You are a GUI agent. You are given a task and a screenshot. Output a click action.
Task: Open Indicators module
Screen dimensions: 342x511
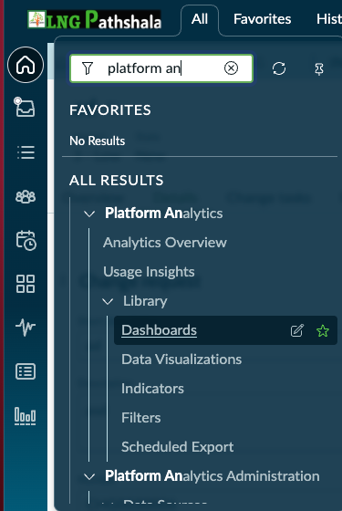(x=152, y=389)
